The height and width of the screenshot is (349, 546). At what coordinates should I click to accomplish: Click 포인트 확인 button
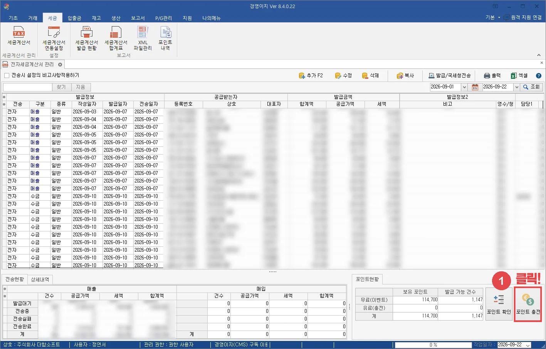[x=499, y=304]
